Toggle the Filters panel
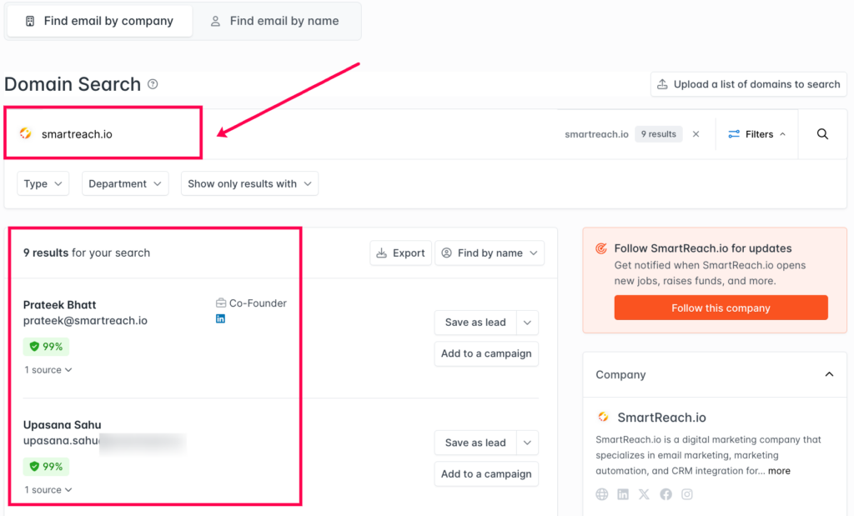854x516 pixels. tap(756, 134)
